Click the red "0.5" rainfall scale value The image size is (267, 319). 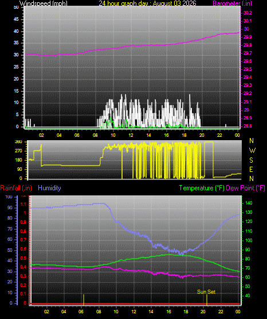pos(23,258)
